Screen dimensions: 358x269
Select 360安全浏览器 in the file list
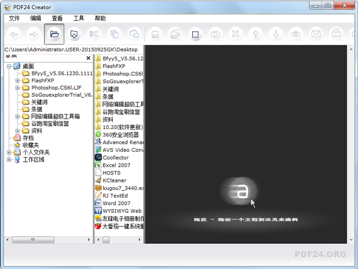(121, 134)
